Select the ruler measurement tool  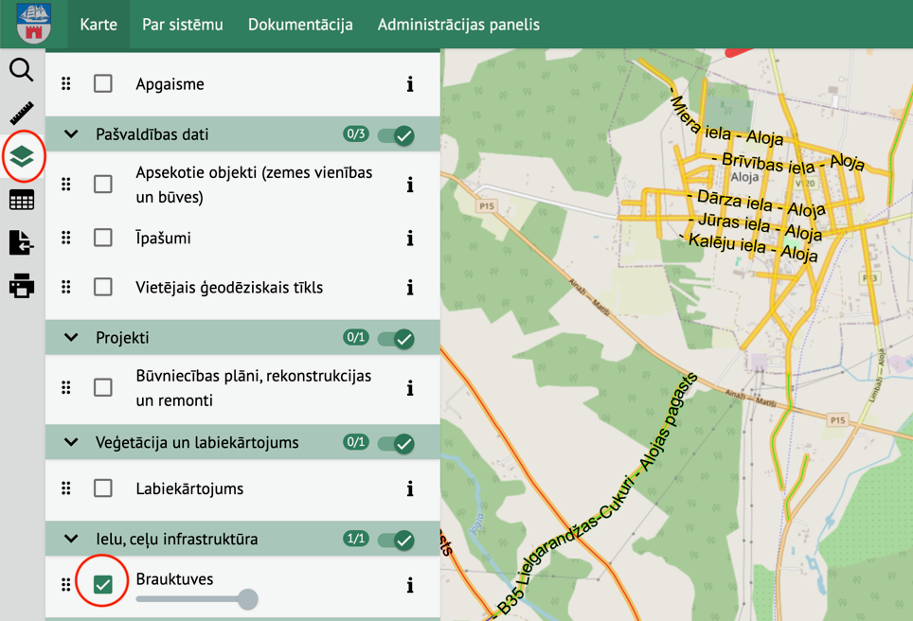click(x=22, y=113)
